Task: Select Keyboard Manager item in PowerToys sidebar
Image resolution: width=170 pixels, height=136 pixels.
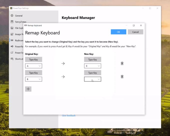Action: tap(16, 40)
